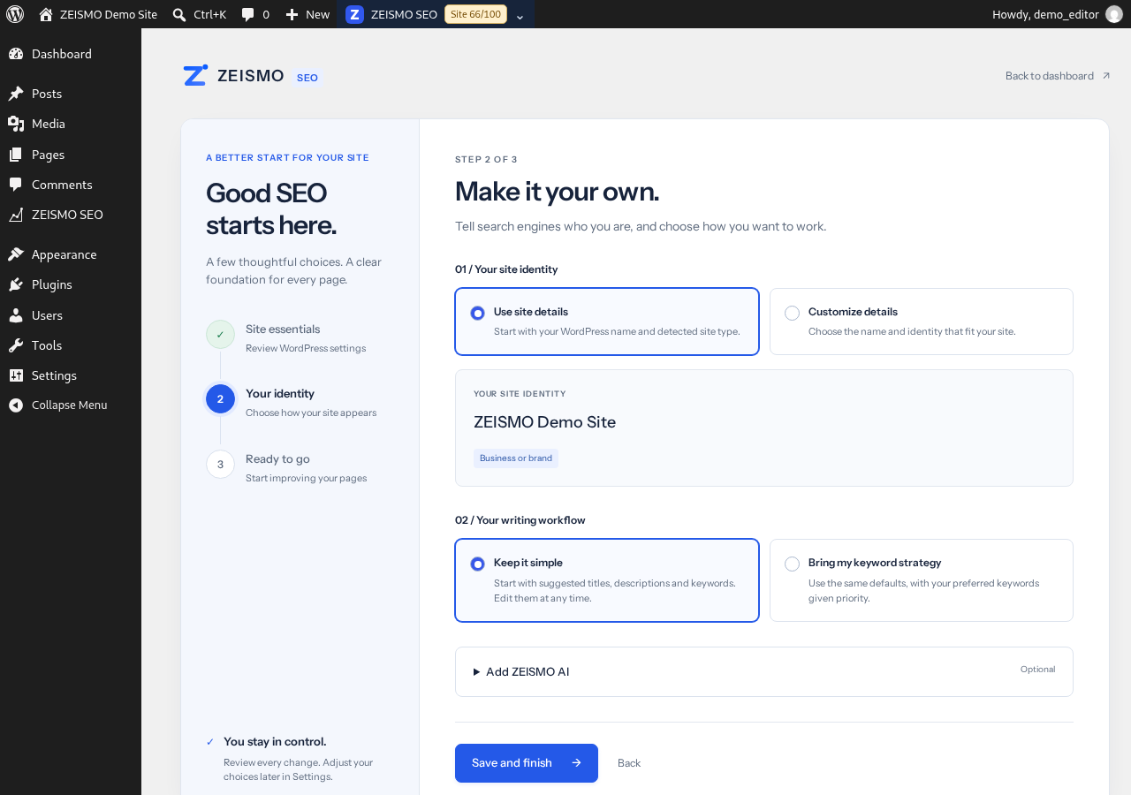Click the Media icon in sidebar
Screen dimensions: 1131x795
click(16, 124)
